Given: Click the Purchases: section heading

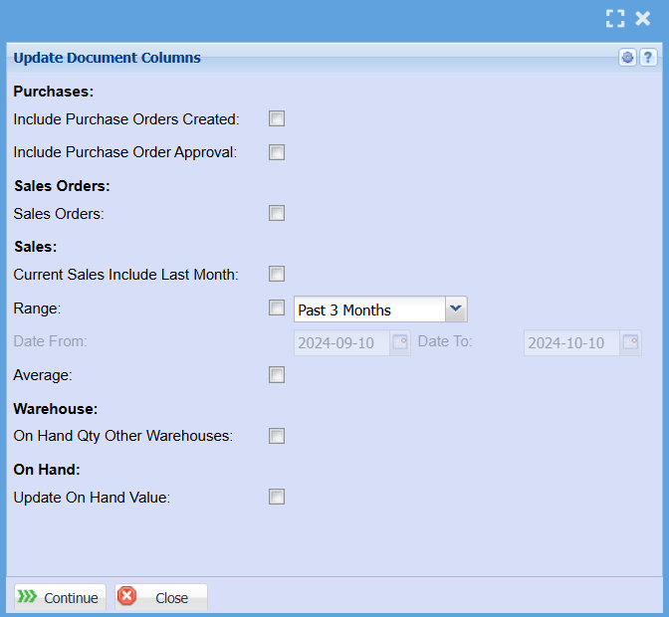Looking at the screenshot, I should coord(54,92).
